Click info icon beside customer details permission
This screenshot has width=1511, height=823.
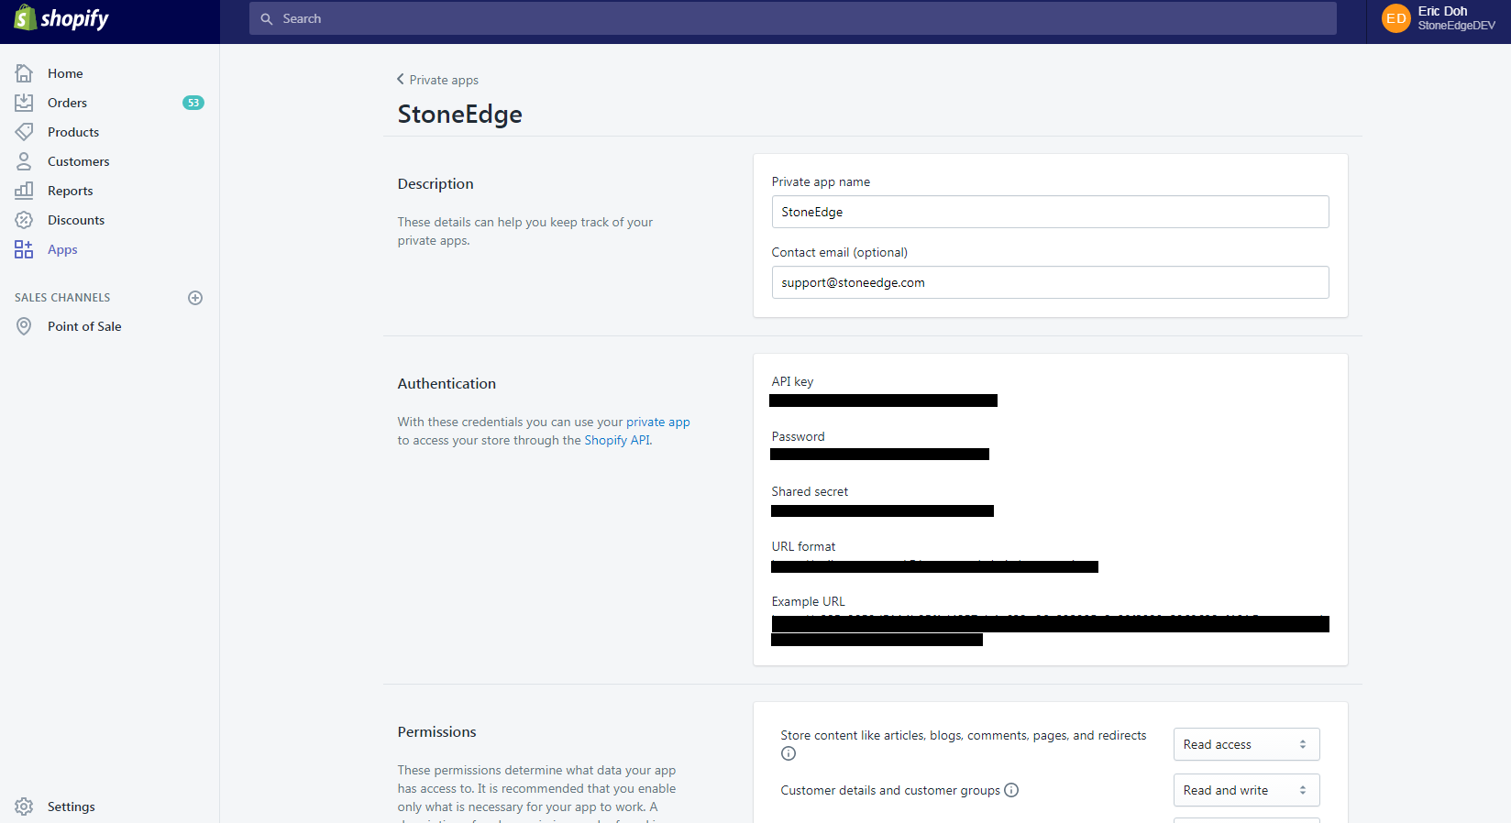point(1011,790)
